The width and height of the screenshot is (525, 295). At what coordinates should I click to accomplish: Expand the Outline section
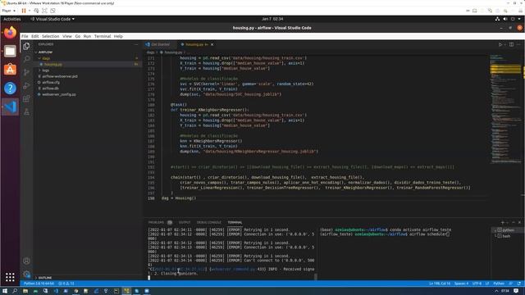click(44, 278)
